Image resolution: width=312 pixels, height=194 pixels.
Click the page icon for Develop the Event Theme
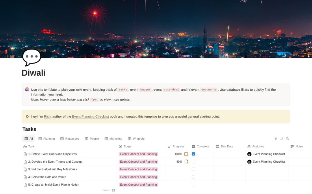[25, 162]
